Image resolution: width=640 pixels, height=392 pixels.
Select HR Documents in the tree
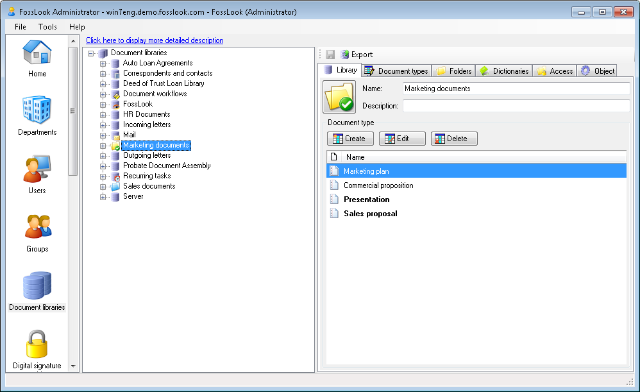(x=146, y=114)
